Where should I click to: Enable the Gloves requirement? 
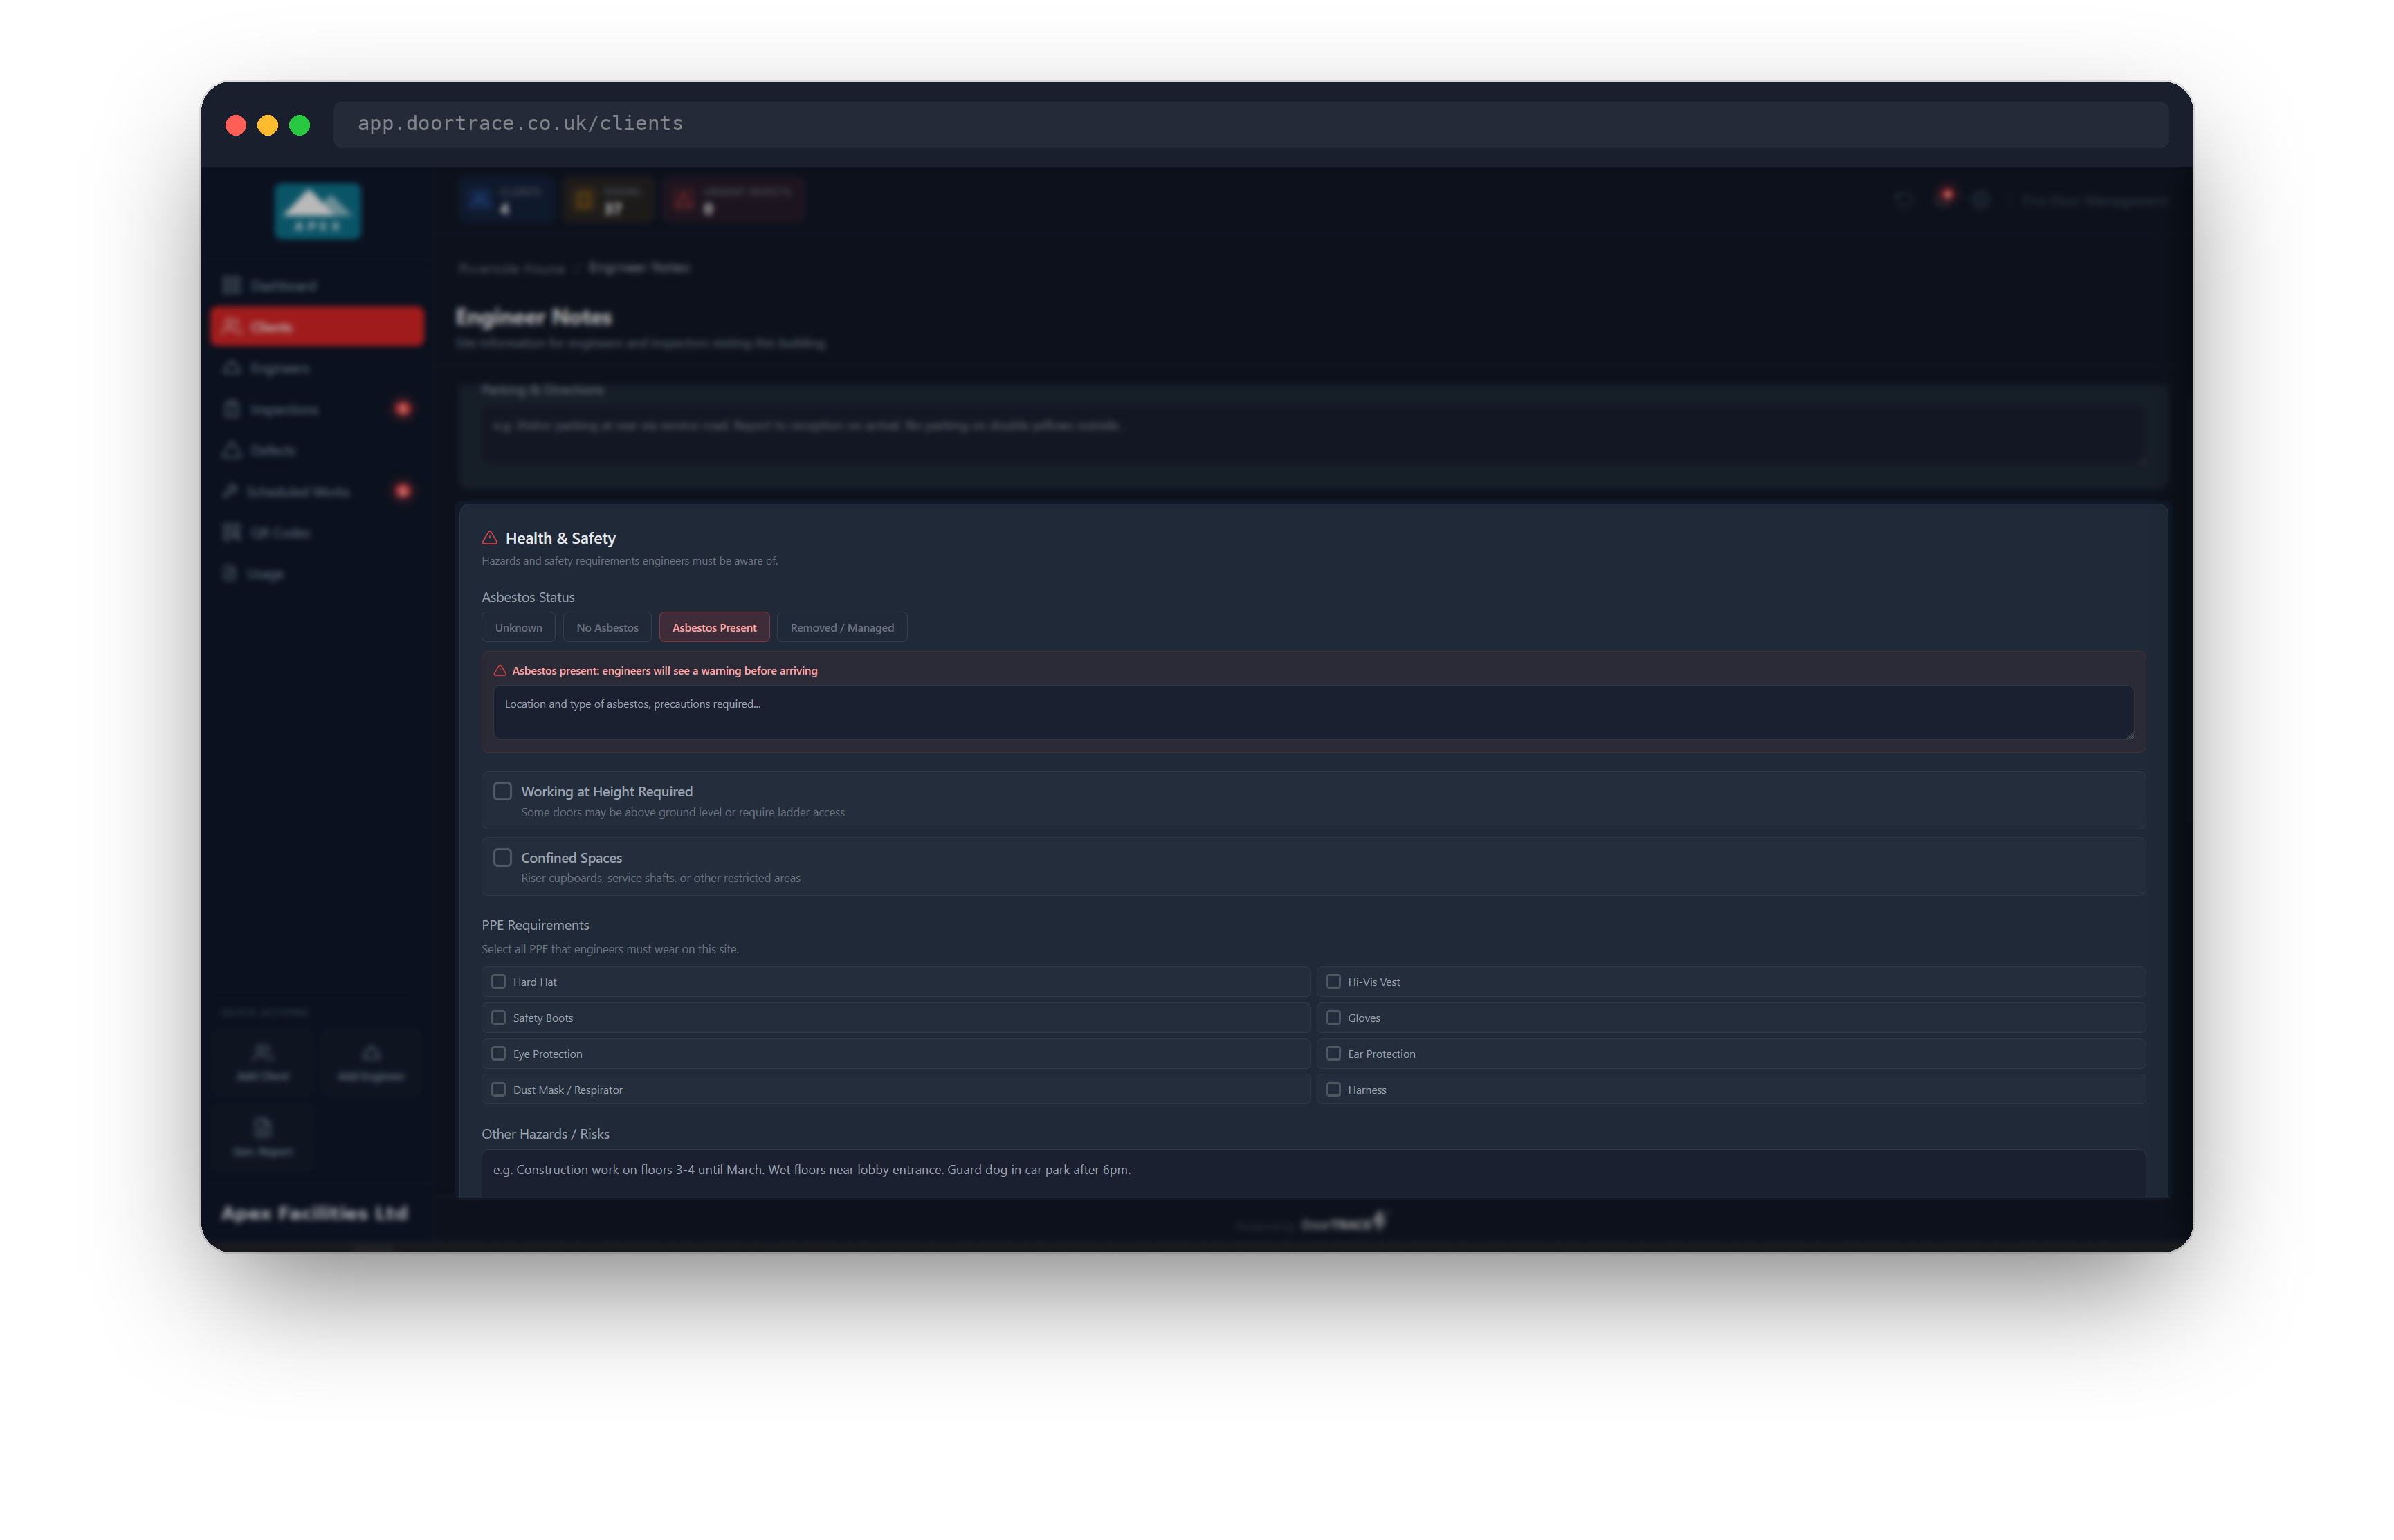pyautogui.click(x=1333, y=1017)
